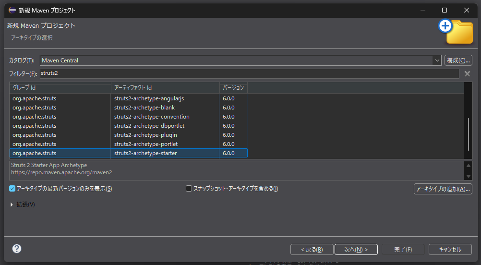Click the 完了(F) finish button
This screenshot has height=265, width=481.
pos(403,249)
